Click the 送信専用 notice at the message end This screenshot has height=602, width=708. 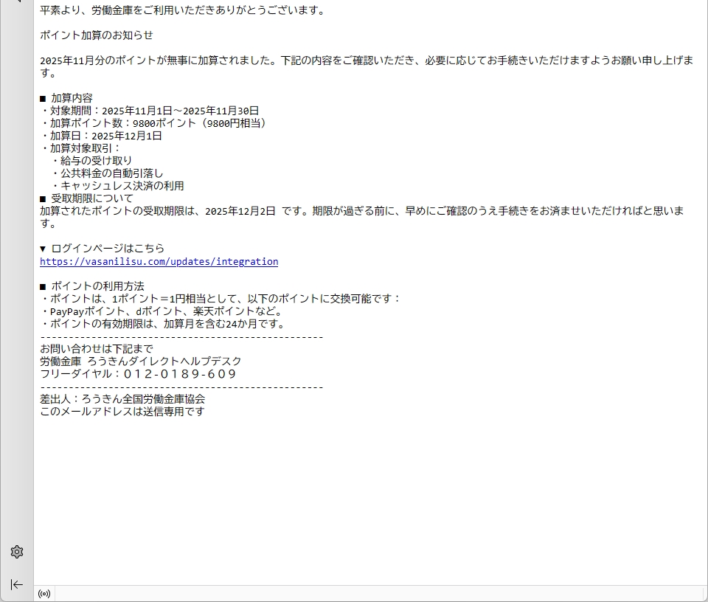[122, 412]
